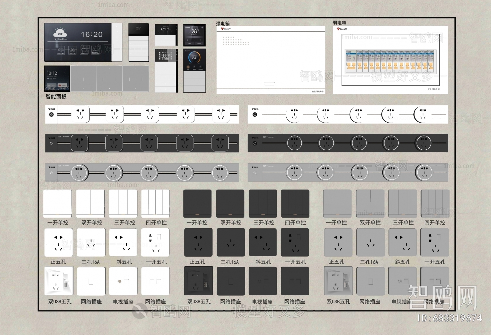Select the gray 四开单控 four-gang switch
The width and height of the screenshot is (491, 335).
[x=435, y=203]
